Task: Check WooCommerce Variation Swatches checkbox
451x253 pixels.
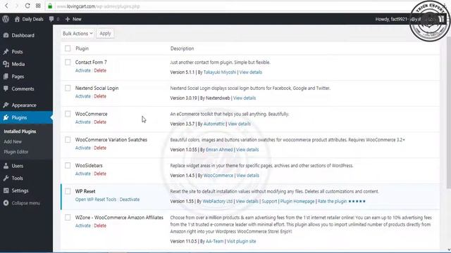Action: click(x=68, y=140)
